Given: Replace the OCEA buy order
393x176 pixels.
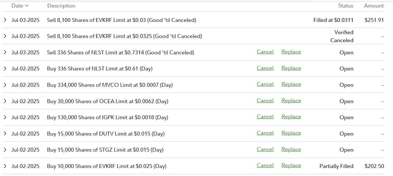Looking at the screenshot, I should click(291, 101).
